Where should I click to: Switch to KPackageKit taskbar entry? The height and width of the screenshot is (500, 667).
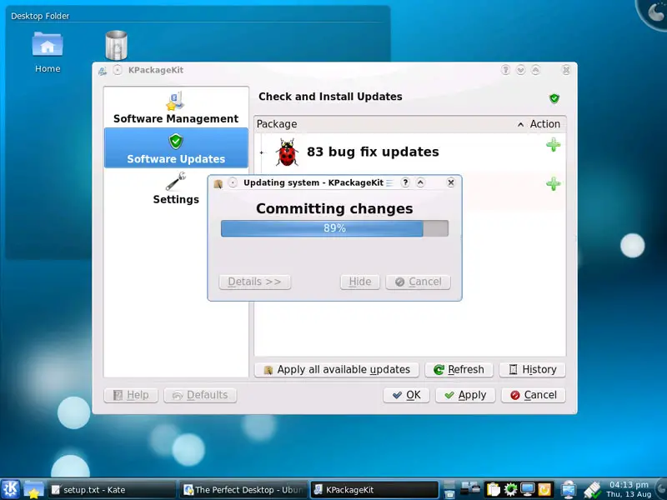(374, 490)
